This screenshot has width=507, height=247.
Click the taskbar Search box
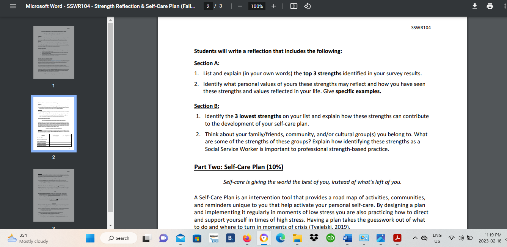coord(118,238)
